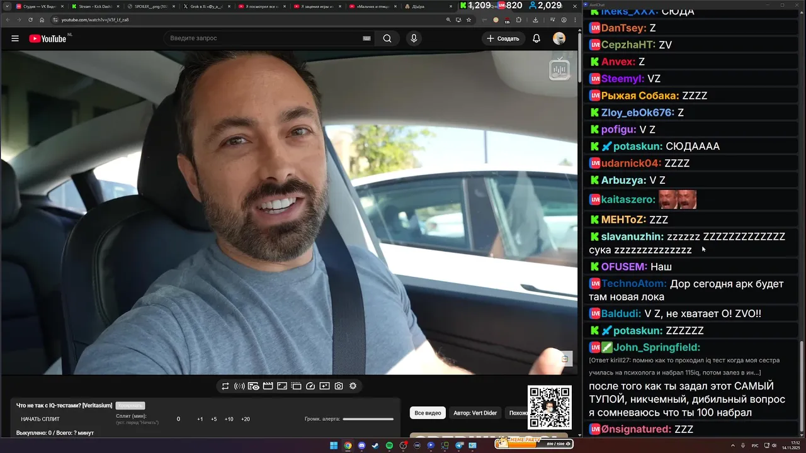
Task: Switch to Stream - Kick Dashboard tab
Action: pos(94,6)
